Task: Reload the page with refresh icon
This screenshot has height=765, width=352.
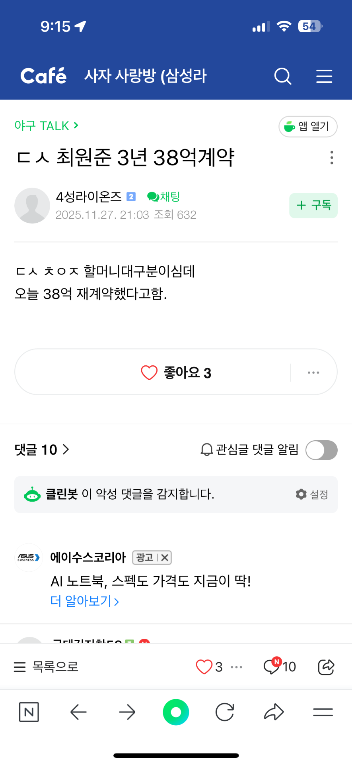Action: (225, 712)
